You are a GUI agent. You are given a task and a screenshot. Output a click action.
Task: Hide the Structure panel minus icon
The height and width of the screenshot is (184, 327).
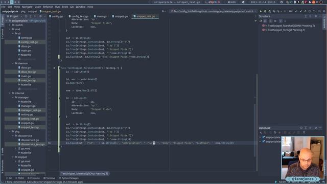coord(320,16)
